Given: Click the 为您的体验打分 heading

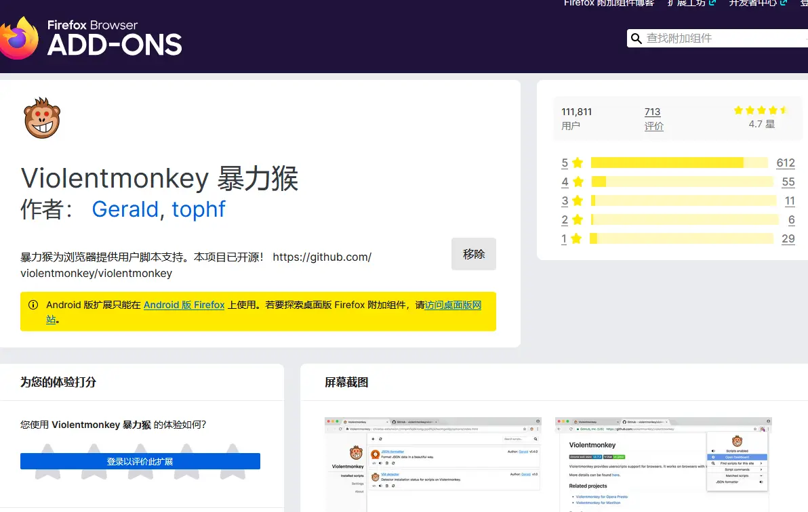Looking at the screenshot, I should [58, 382].
